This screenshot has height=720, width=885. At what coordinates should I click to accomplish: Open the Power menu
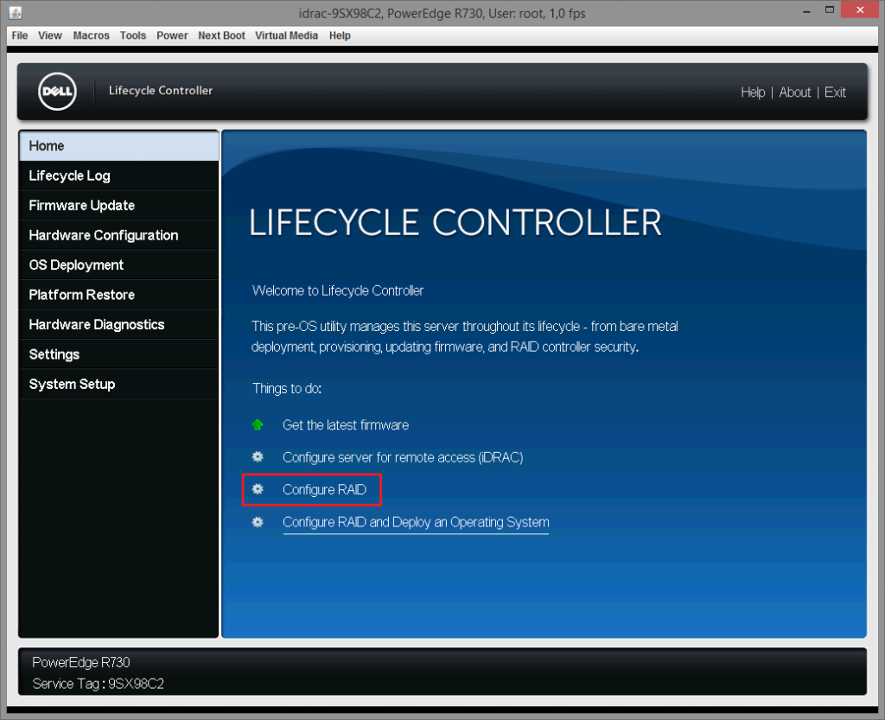coord(172,35)
